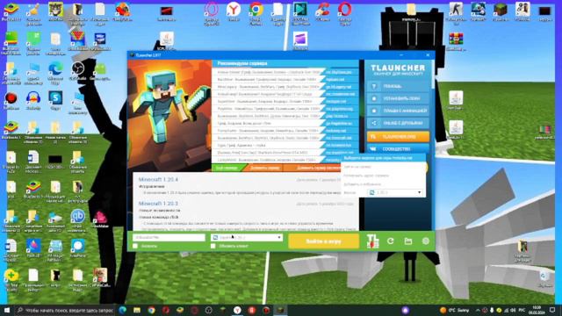Click the Установить скины button
The image size is (562, 316).
click(398, 98)
